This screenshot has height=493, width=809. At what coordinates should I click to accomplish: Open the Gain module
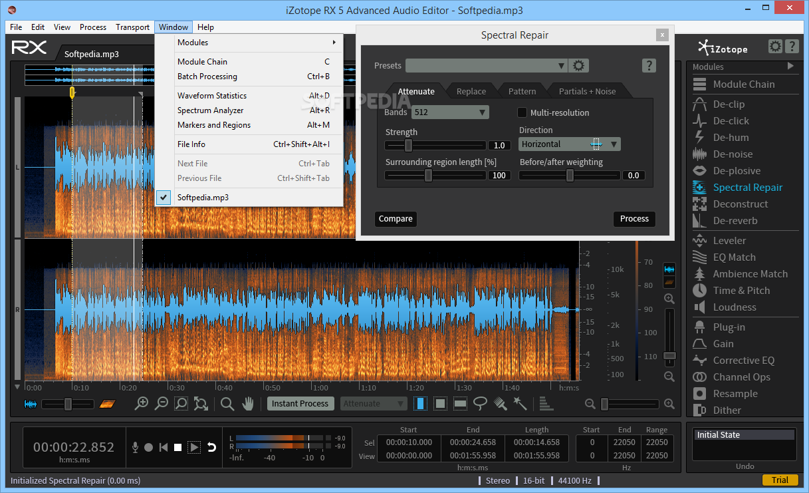coord(713,344)
